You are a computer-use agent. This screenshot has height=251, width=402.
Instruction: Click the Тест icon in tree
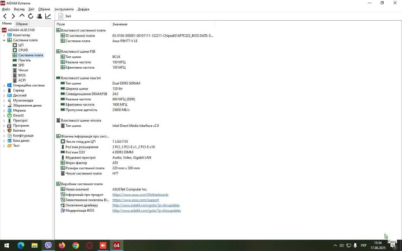[x=9, y=146]
